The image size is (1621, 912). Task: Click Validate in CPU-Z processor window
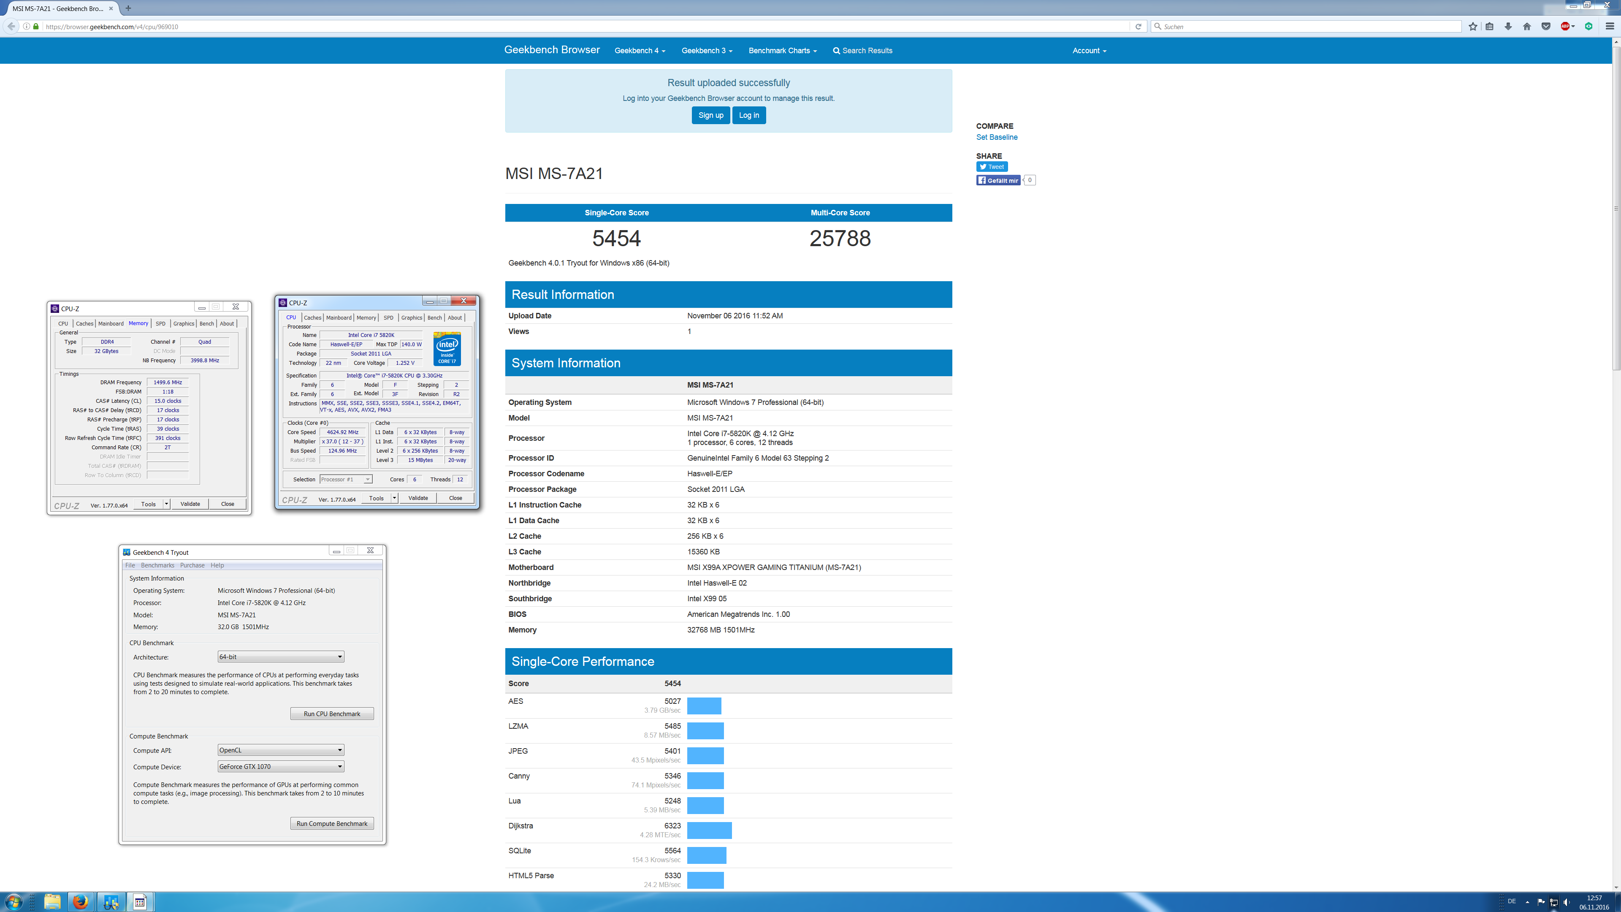[x=418, y=498]
